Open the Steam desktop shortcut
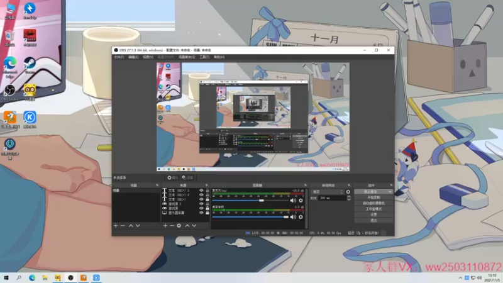Screen dimensions: 503x283 30,65
